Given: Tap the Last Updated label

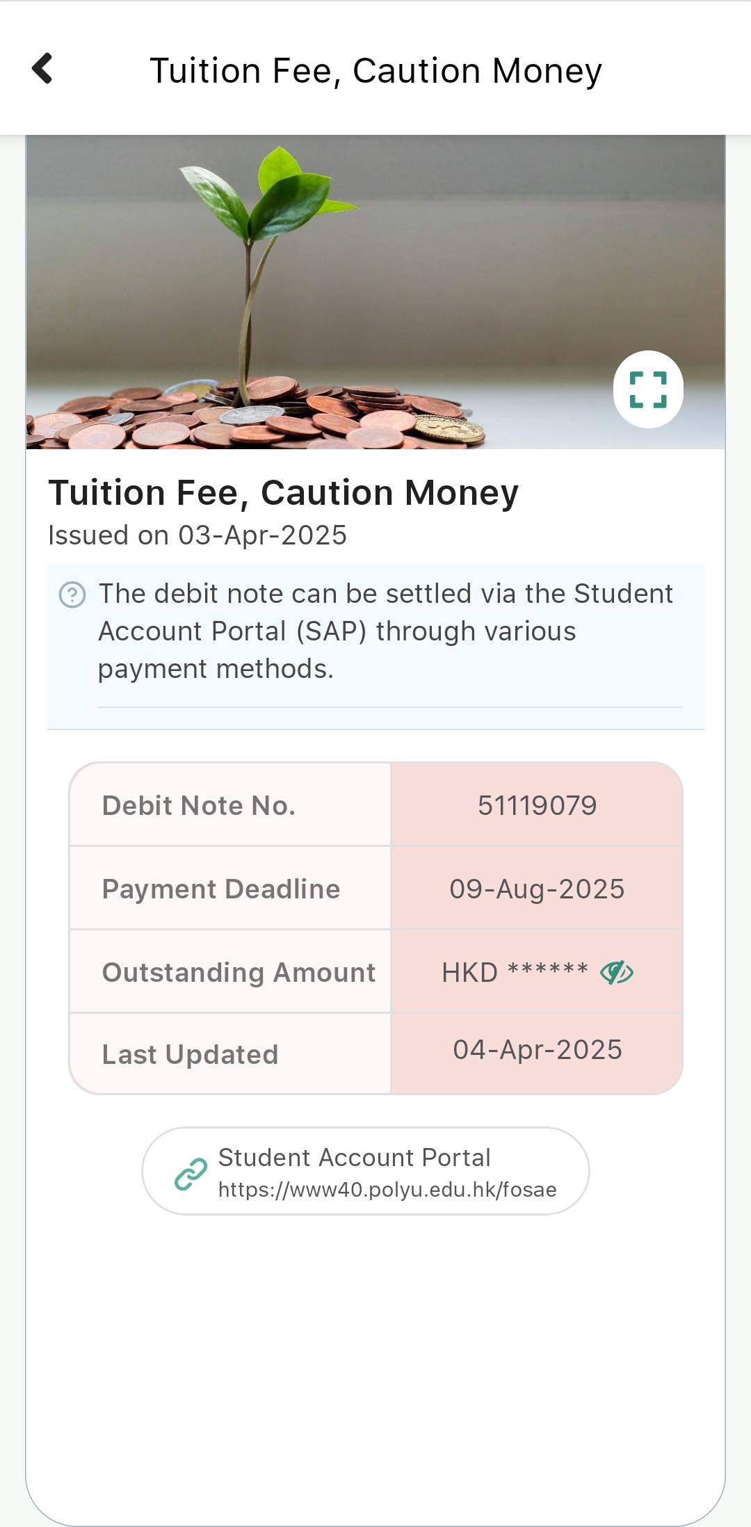Looking at the screenshot, I should (190, 1054).
